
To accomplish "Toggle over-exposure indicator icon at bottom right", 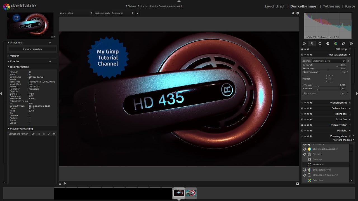I will pos(298,184).
